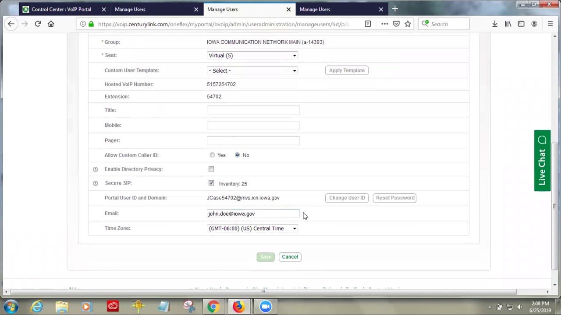Open Firefox account icon

pos(534,24)
